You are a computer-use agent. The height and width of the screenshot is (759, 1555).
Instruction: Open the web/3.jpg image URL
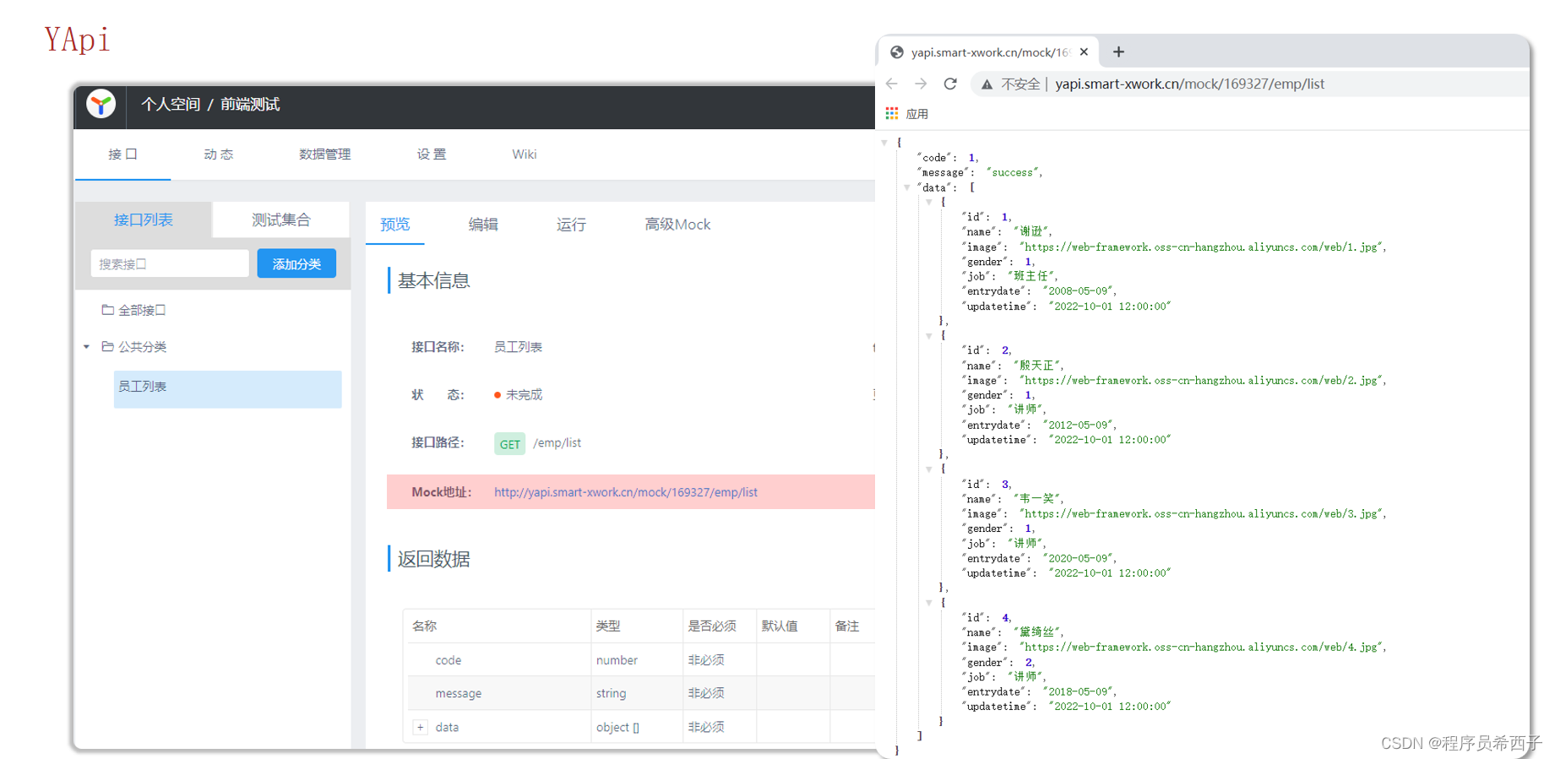pyautogui.click(x=1201, y=514)
